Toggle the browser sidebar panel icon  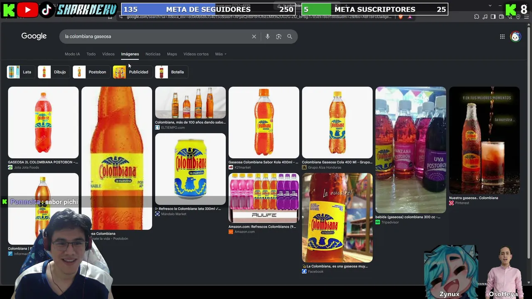tap(493, 17)
